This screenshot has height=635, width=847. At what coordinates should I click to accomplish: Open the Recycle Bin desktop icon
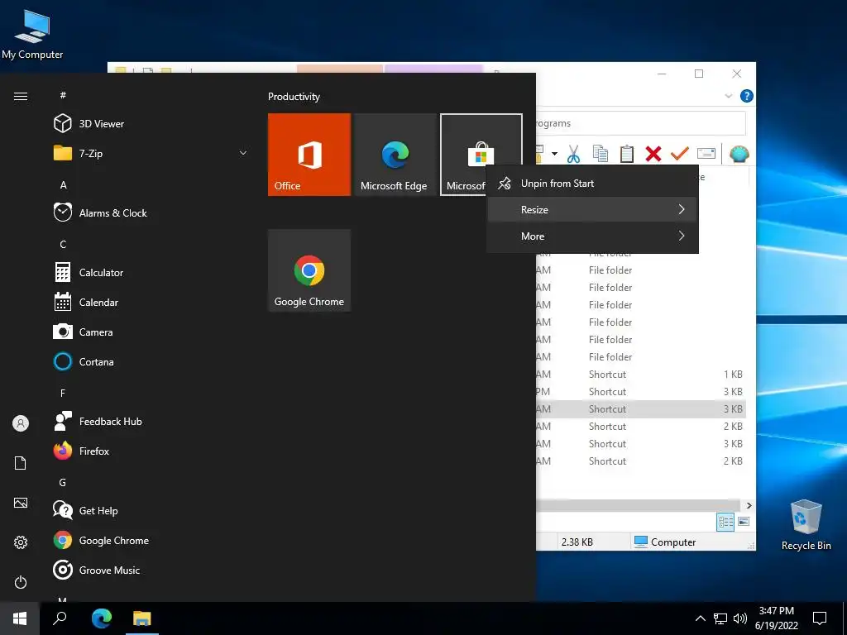pyautogui.click(x=806, y=525)
